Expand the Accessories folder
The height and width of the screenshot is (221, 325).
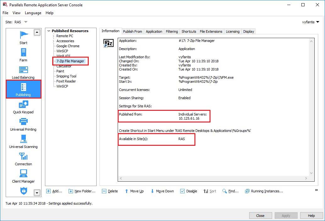(53, 41)
